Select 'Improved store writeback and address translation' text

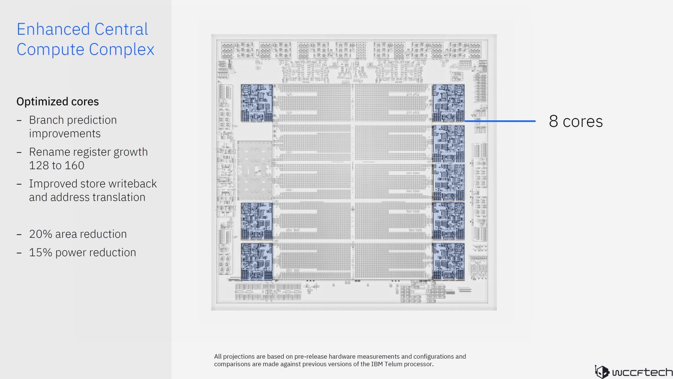[x=93, y=190]
